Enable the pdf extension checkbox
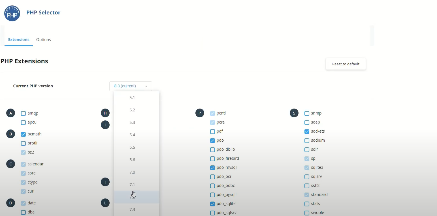The height and width of the screenshot is (216, 437). tap(213, 131)
